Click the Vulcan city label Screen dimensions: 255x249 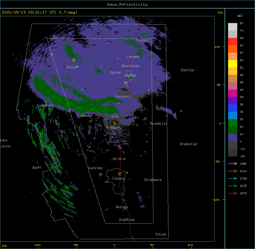pyautogui.click(x=161, y=234)
